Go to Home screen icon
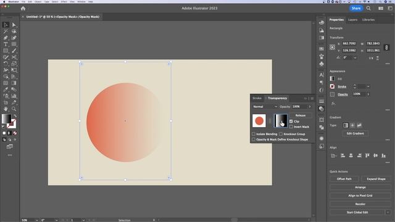Viewport: 395px width, 222px height. (23, 8)
